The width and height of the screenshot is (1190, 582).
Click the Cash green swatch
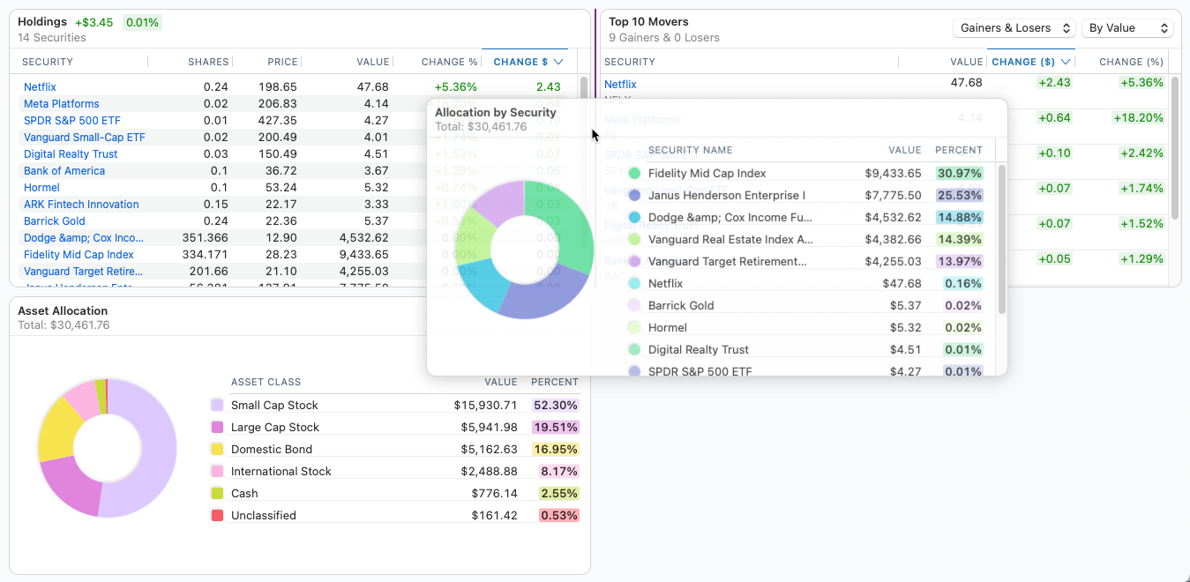tap(217, 494)
